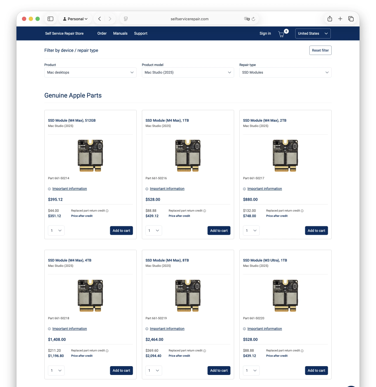
Task: Click the SSD Module (M4 Max), 2TB title
Action: 265,120
